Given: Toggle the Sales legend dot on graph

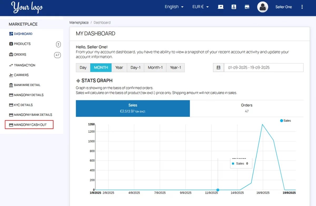Looking at the screenshot, I should pyautogui.click(x=282, y=121).
